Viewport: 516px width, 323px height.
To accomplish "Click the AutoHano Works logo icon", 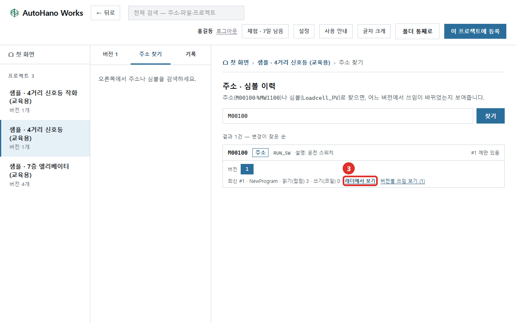I will point(15,13).
